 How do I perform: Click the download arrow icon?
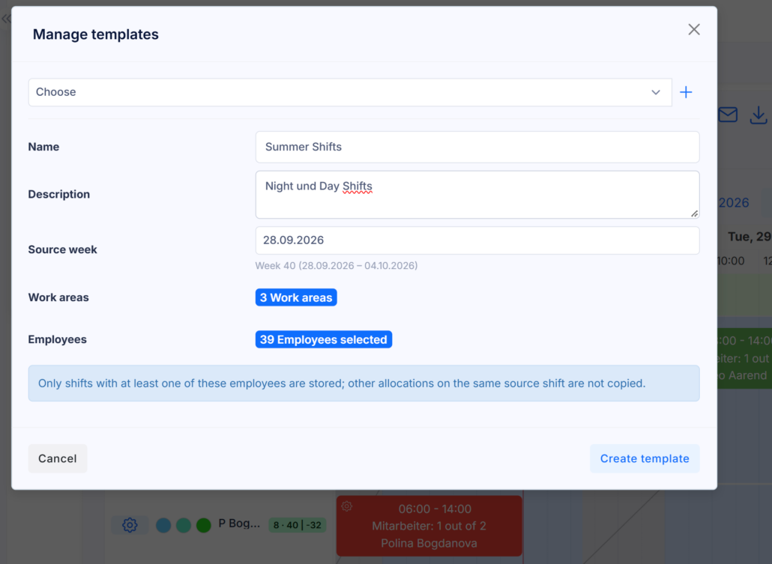(759, 115)
